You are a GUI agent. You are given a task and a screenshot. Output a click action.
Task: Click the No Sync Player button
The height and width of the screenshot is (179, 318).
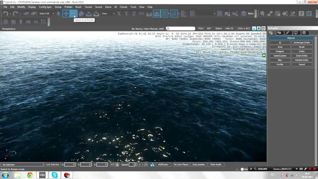181,165
